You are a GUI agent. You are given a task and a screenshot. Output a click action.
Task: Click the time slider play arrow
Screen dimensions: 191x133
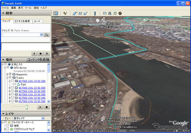click(x=148, y=20)
